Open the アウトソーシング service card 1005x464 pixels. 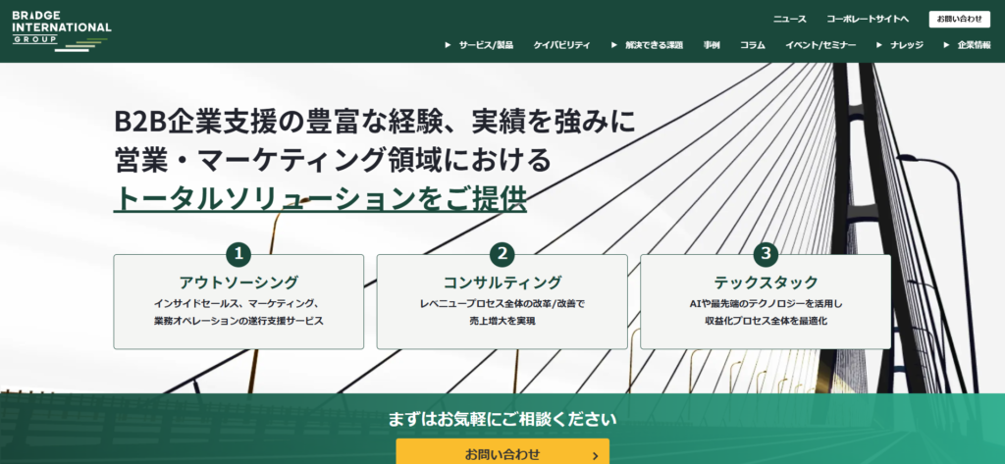coord(238,302)
